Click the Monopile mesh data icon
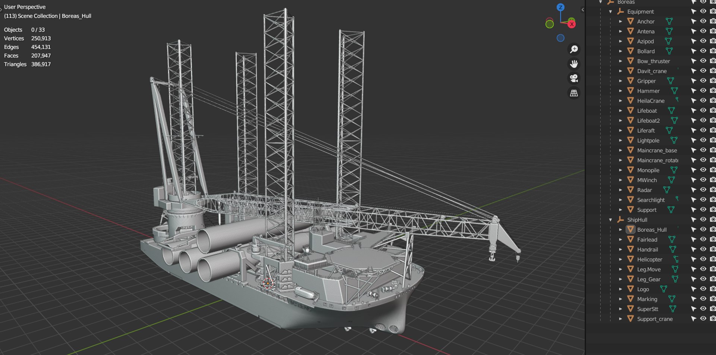716x355 pixels. pyautogui.click(x=674, y=170)
